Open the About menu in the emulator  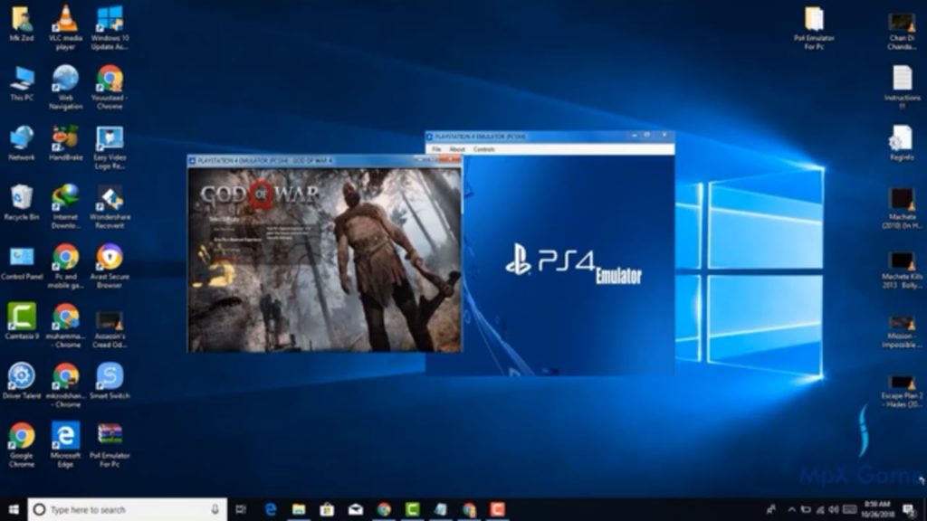click(x=457, y=148)
